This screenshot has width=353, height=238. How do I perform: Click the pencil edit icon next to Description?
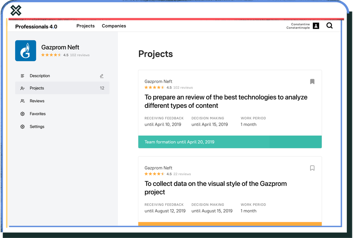click(102, 76)
